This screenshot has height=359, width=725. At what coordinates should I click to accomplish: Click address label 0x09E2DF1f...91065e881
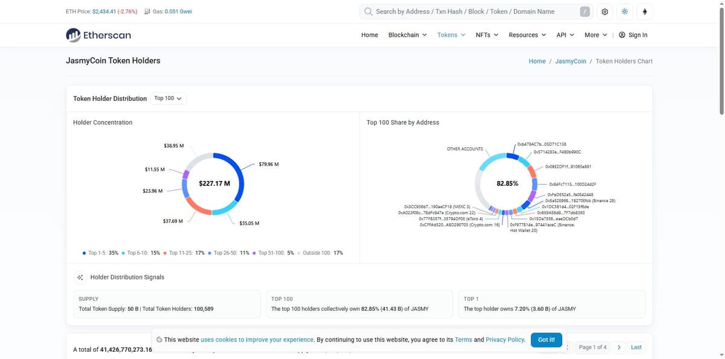568,166
